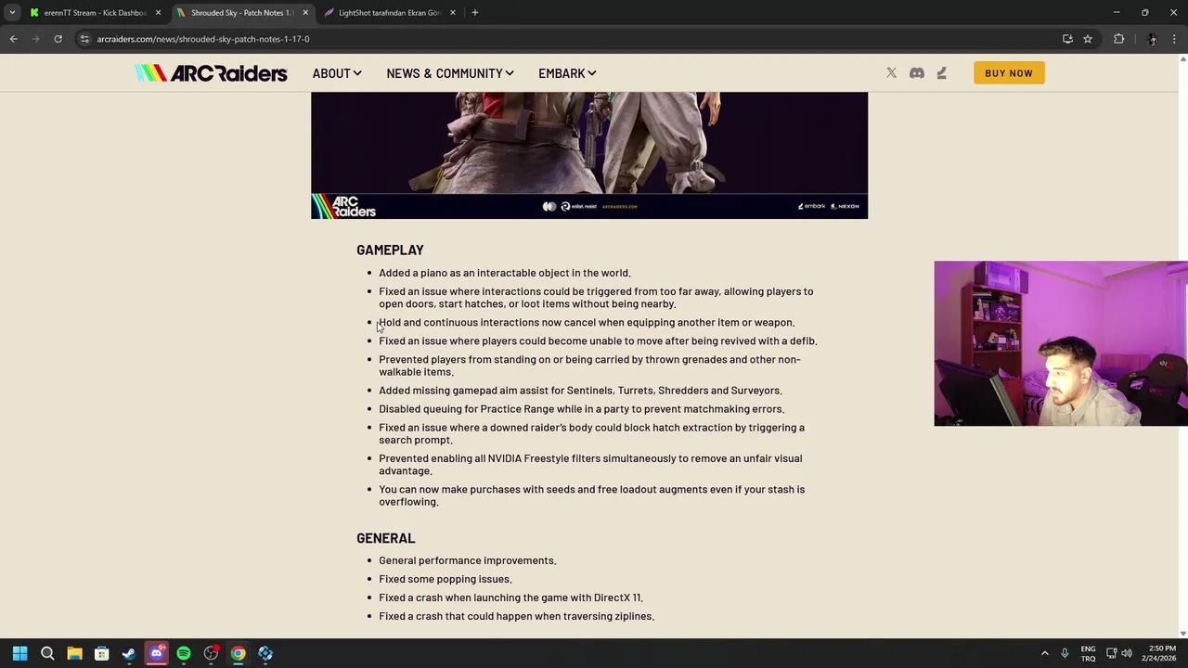The image size is (1188, 668).
Task: Expand the ABOUT menu
Action: (337, 73)
